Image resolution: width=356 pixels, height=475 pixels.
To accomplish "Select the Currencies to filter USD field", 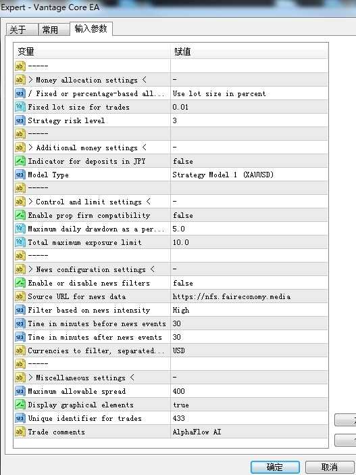I will [249, 350].
